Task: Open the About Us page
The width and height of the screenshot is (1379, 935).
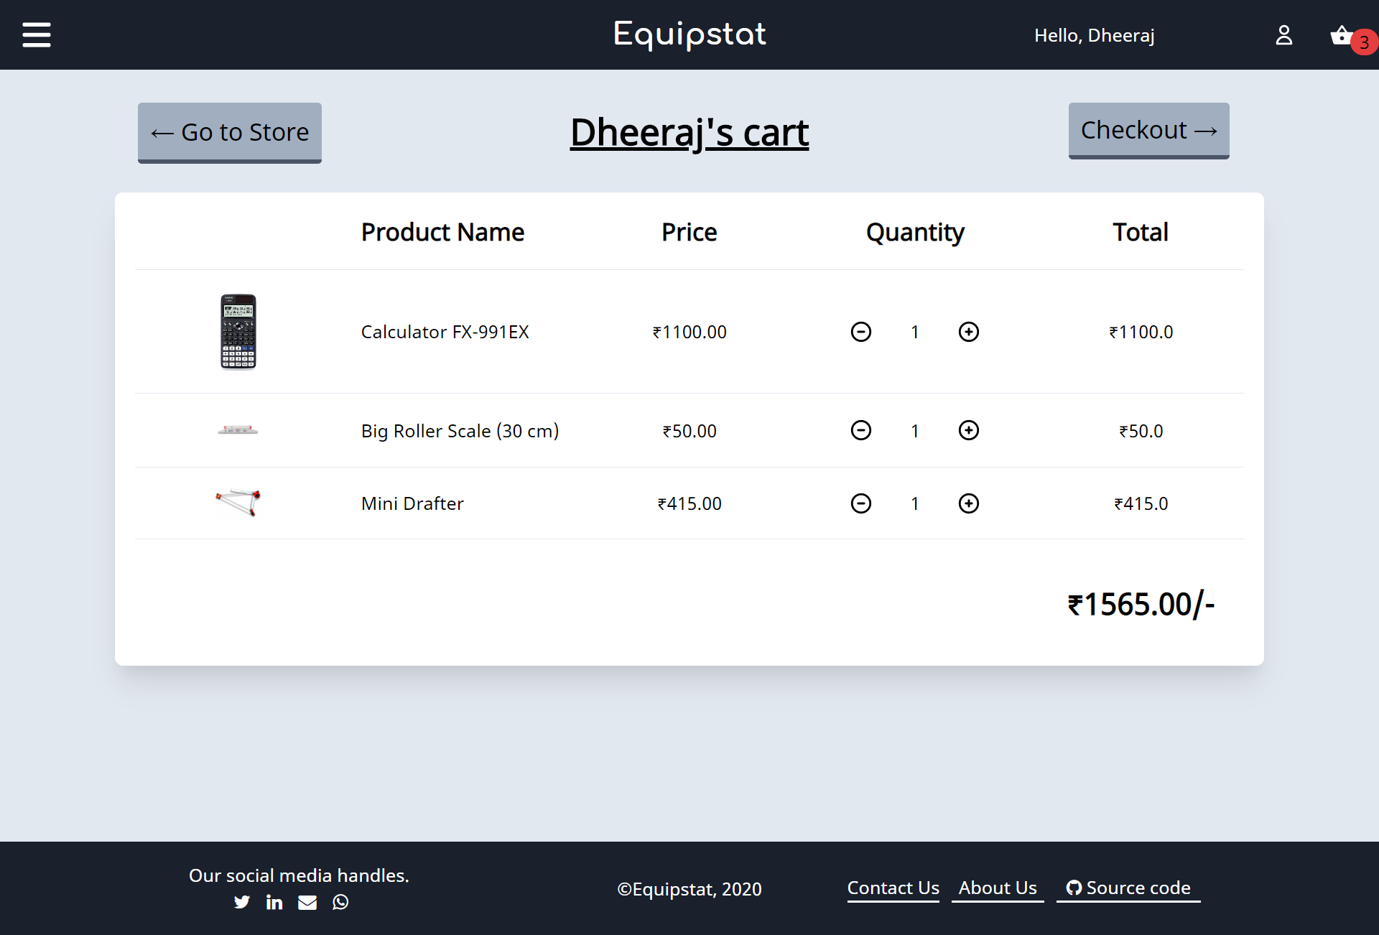Action: click(x=998, y=888)
